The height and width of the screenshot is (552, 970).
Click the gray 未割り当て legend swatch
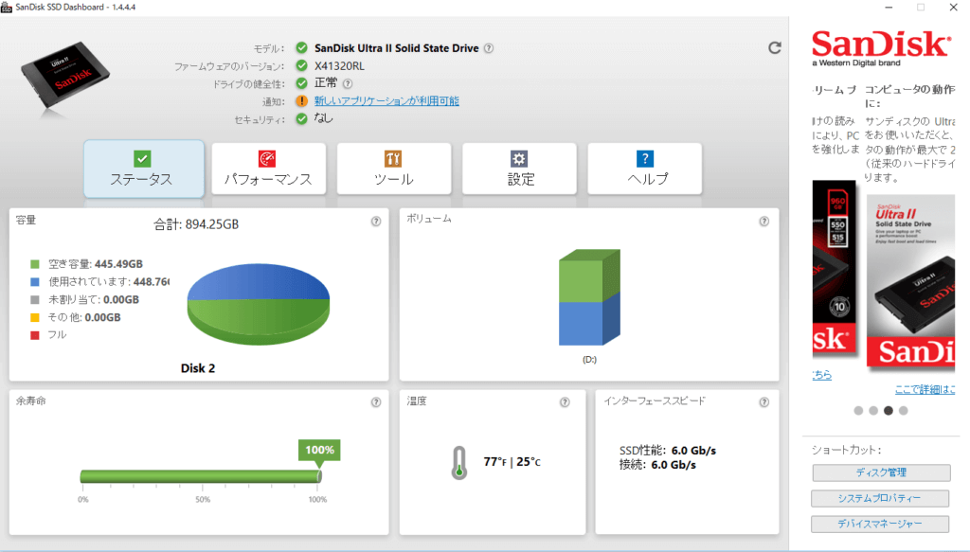pyautogui.click(x=35, y=300)
